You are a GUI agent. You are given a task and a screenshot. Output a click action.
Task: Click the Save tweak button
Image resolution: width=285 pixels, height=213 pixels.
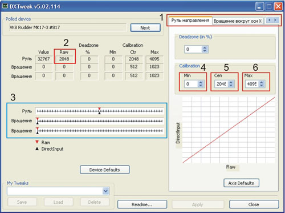22,202
